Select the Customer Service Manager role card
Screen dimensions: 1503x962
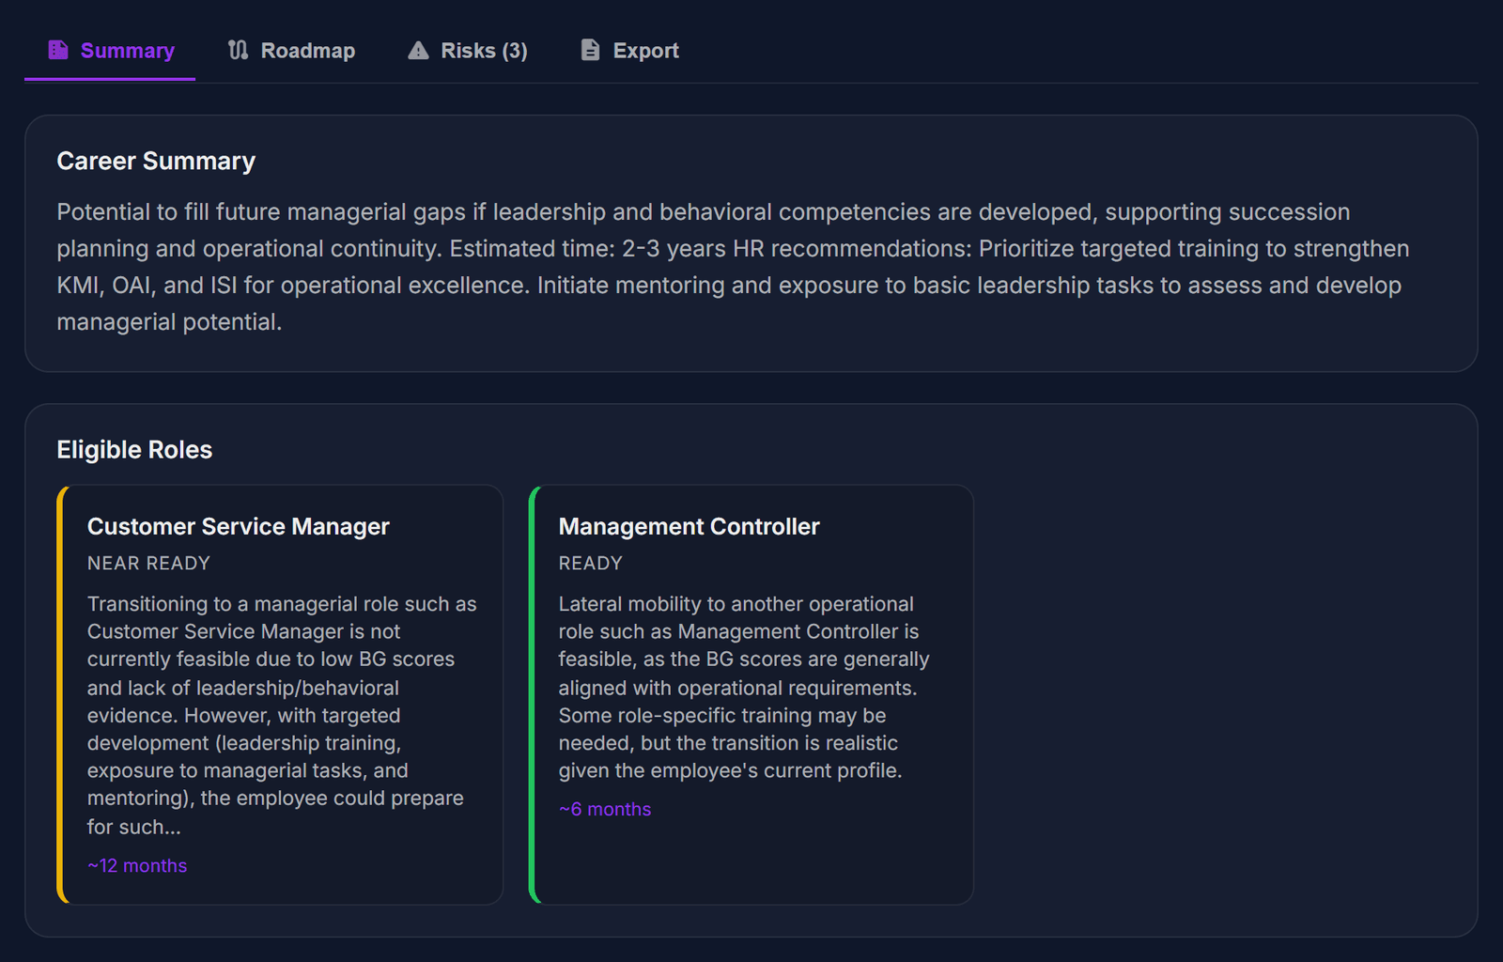click(x=280, y=694)
